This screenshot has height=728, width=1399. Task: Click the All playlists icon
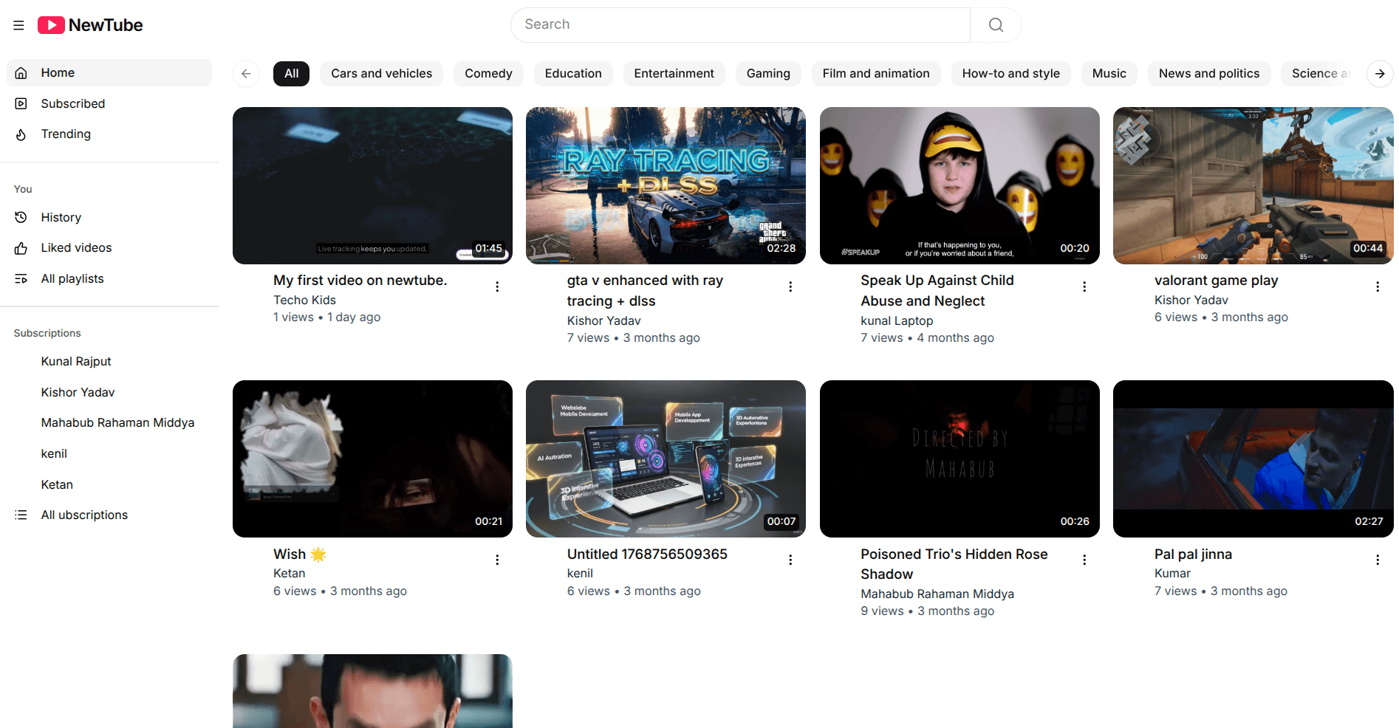pyautogui.click(x=21, y=278)
